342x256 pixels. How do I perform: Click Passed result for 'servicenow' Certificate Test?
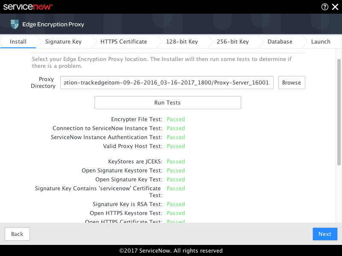pyautogui.click(x=176, y=188)
